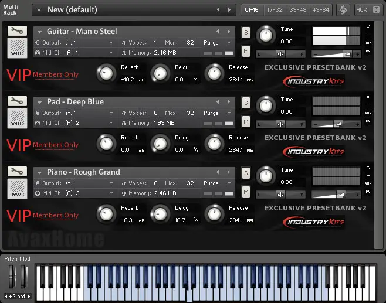
Task: Solo the Piano - Rough Grand instrument
Action: pyautogui.click(x=246, y=173)
